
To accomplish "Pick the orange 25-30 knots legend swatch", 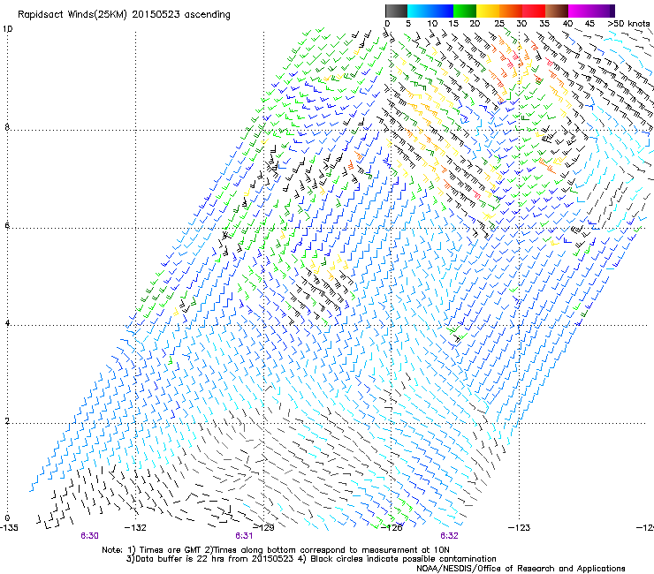I will (x=511, y=11).
